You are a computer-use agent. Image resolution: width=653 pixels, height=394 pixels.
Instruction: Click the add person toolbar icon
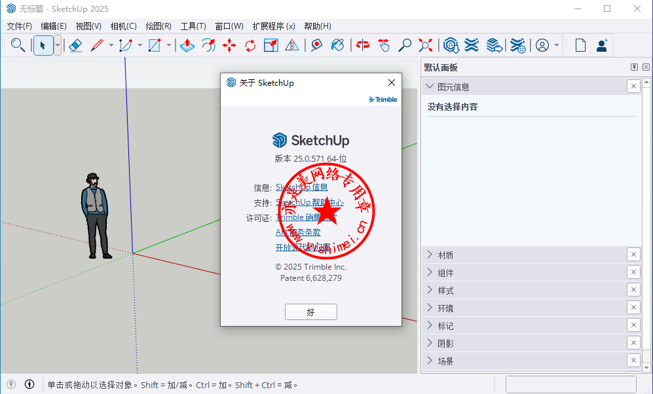click(x=602, y=45)
